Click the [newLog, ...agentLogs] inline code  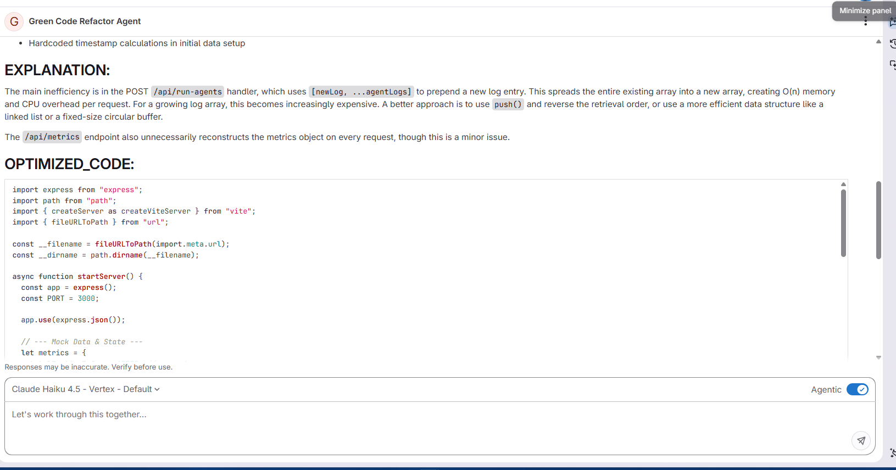[361, 92]
